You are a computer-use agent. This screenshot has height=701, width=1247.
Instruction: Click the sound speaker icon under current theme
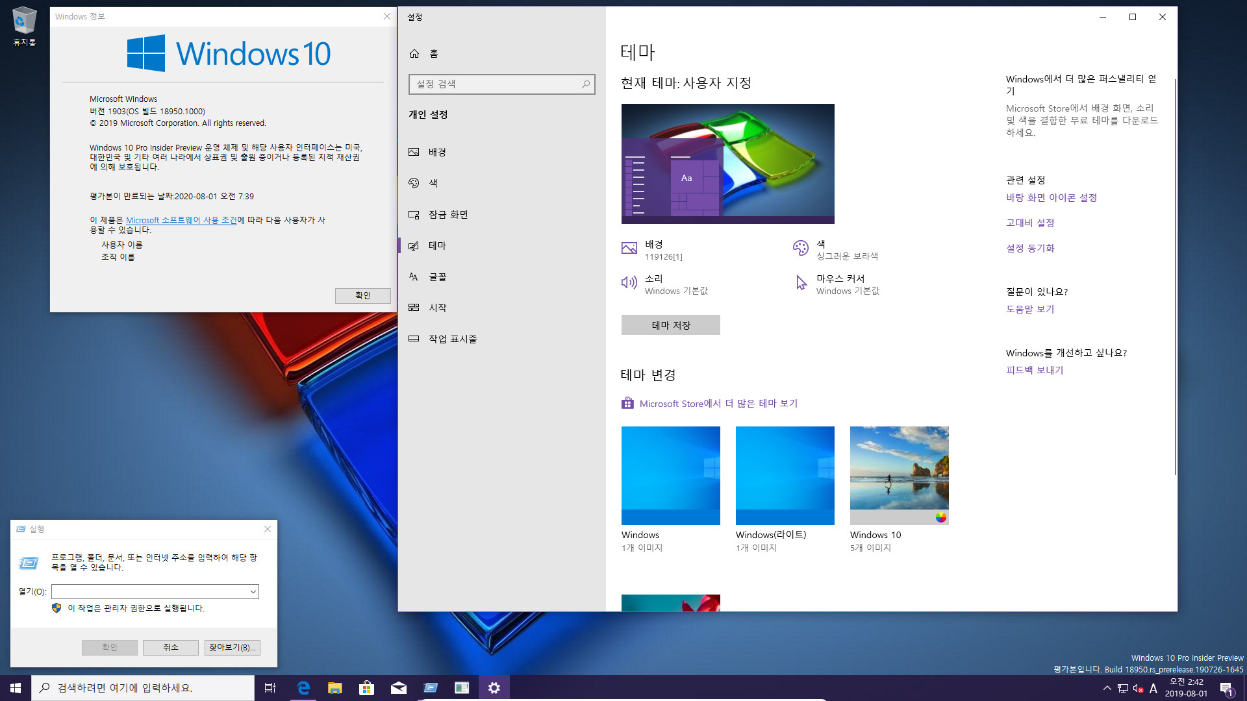(629, 282)
